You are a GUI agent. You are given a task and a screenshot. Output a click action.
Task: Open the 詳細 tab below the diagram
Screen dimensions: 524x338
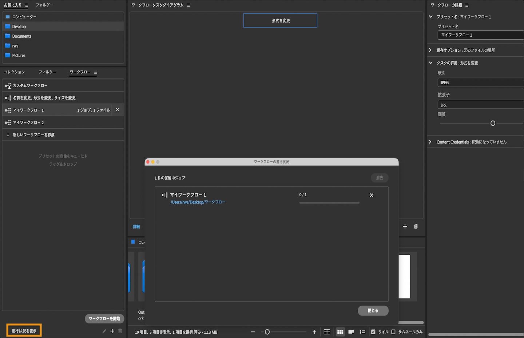(136, 226)
